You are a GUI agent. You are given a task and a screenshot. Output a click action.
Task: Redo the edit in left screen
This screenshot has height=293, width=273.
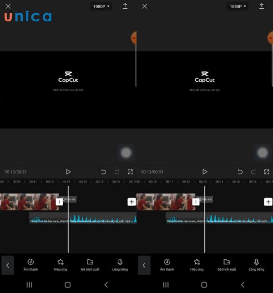tap(117, 172)
